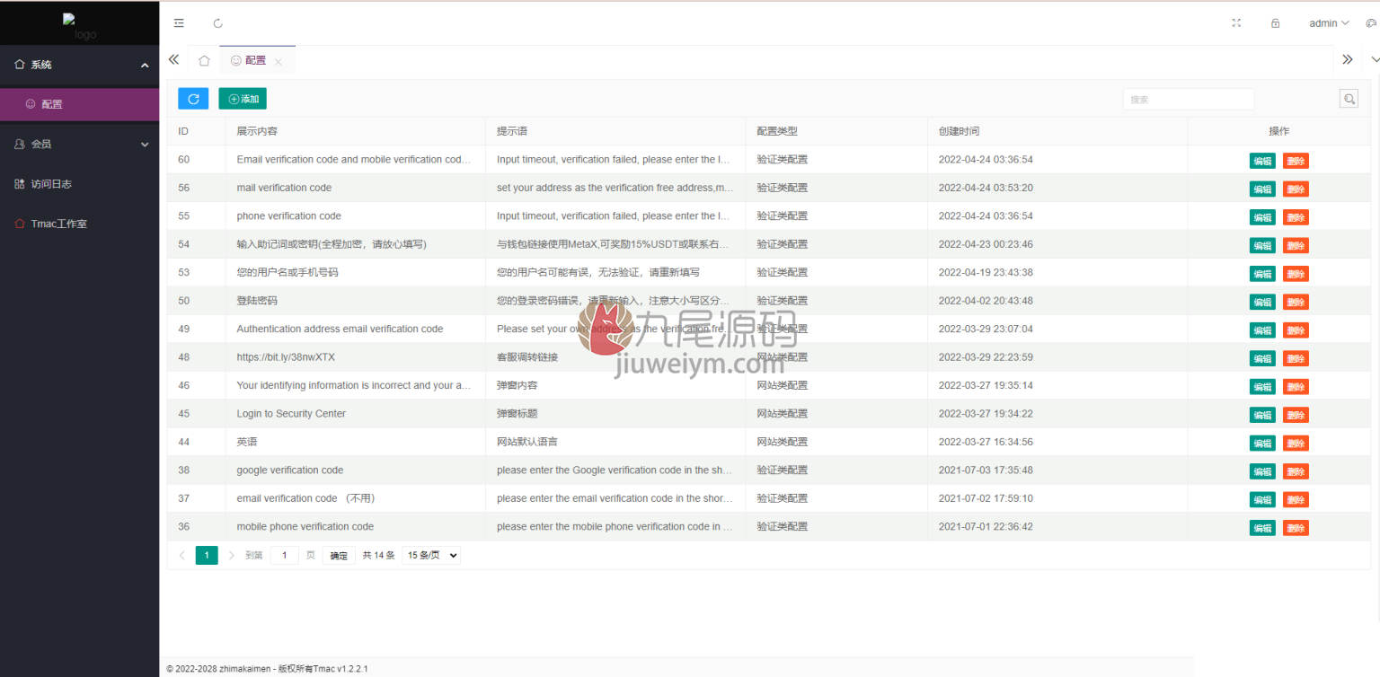This screenshot has width=1380, height=677.
Task: Expand the 会员 sidebar menu
Action: tap(80, 144)
